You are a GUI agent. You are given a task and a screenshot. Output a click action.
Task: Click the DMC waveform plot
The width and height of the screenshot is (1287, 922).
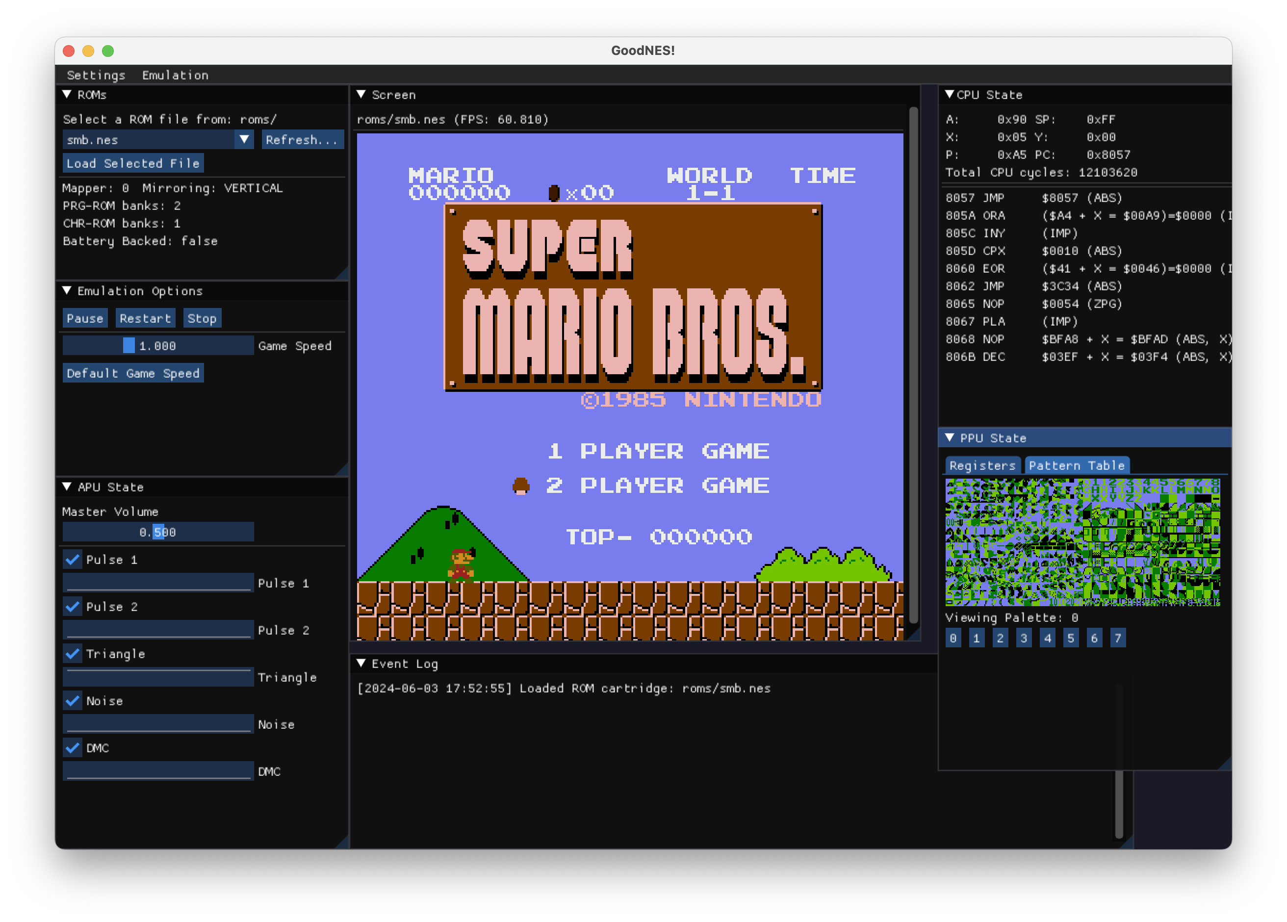[158, 771]
